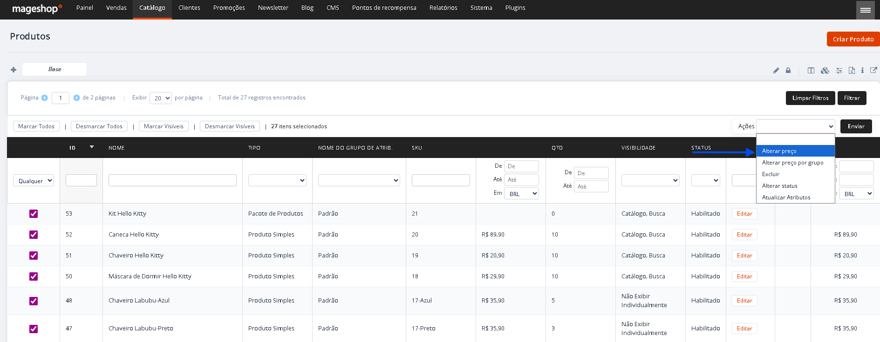The height and width of the screenshot is (342, 880).
Task: Click the pencil edit icon above the grid
Action: tap(776, 71)
